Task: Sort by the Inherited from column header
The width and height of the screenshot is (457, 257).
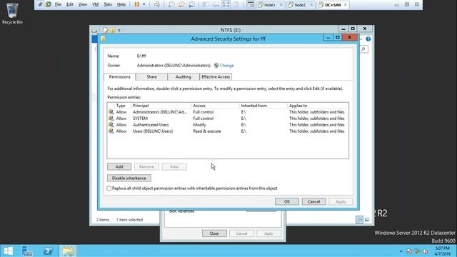Action: (x=263, y=106)
